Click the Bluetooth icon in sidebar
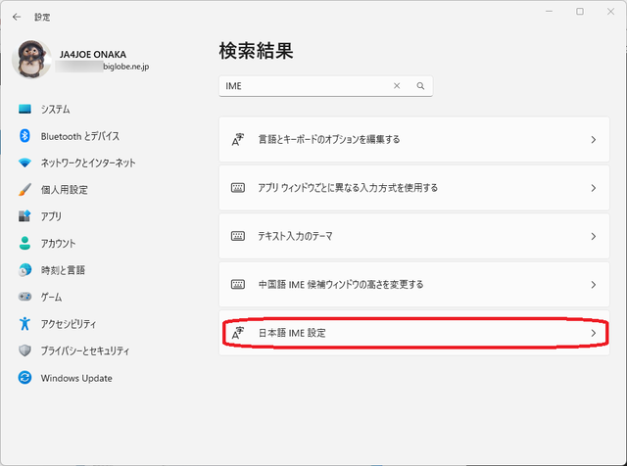The height and width of the screenshot is (466, 627). (x=24, y=136)
